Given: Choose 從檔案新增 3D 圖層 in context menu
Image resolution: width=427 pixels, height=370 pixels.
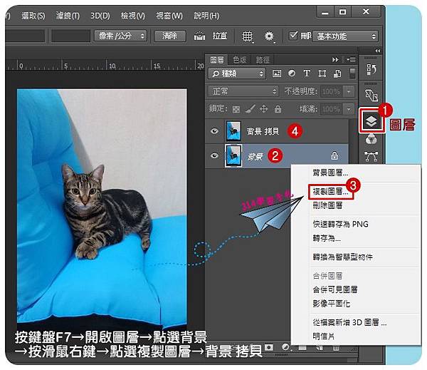Looking at the screenshot, I should 349,322.
